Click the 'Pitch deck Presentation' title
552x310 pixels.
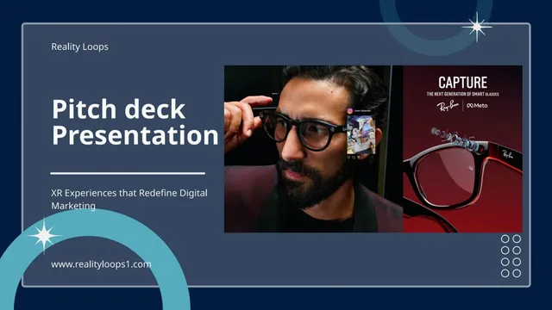[x=135, y=122]
